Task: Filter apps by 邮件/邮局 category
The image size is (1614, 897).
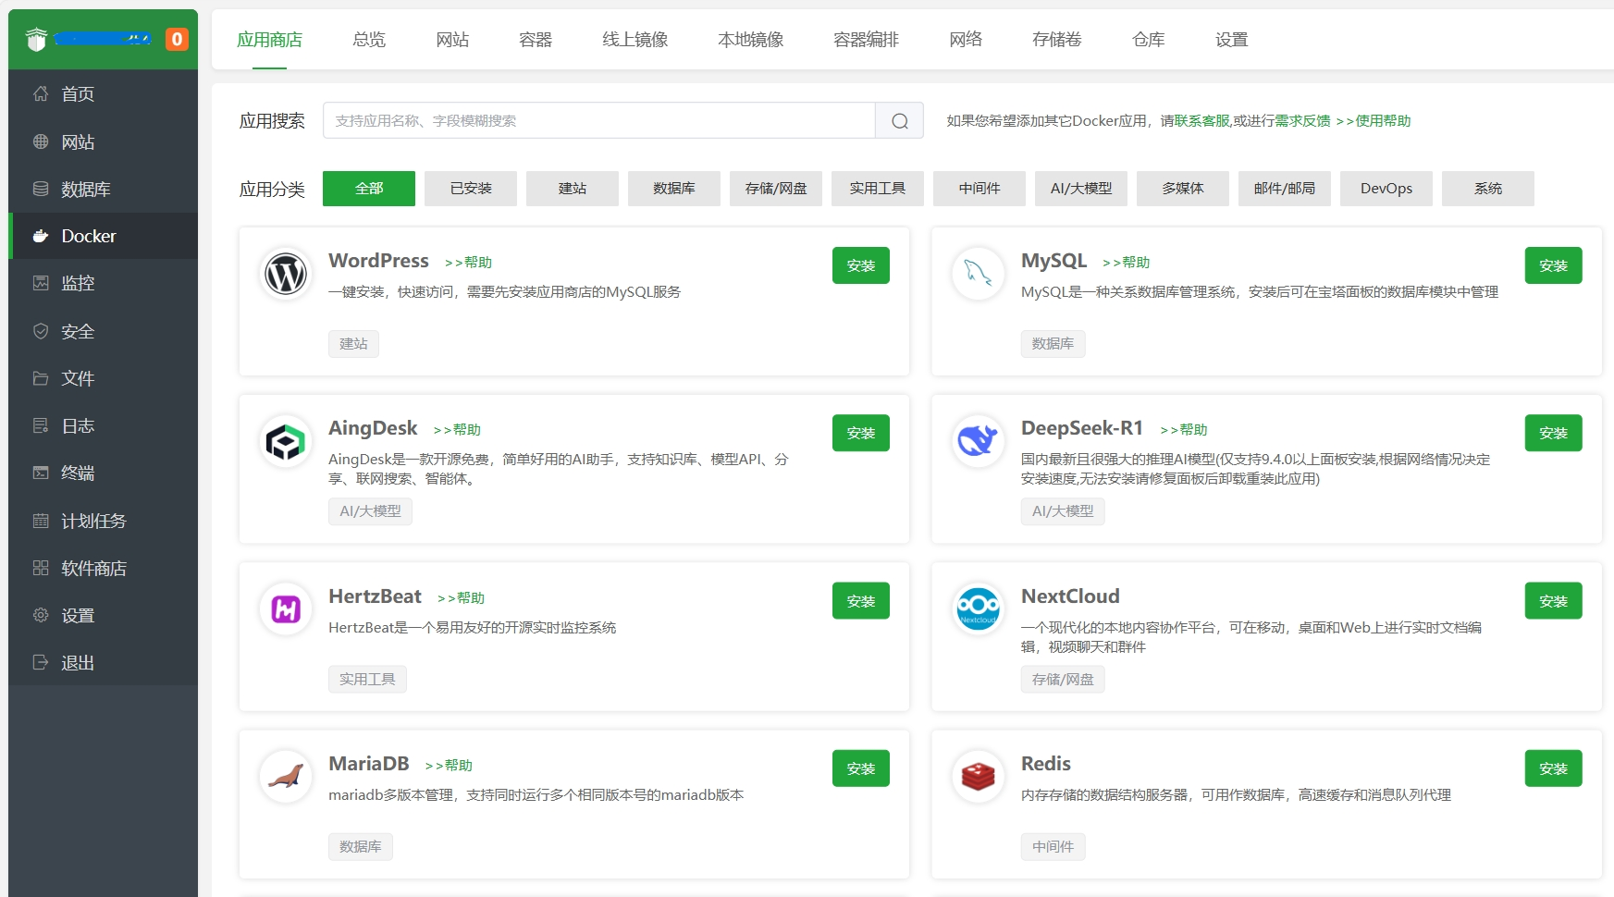Action: coord(1285,189)
